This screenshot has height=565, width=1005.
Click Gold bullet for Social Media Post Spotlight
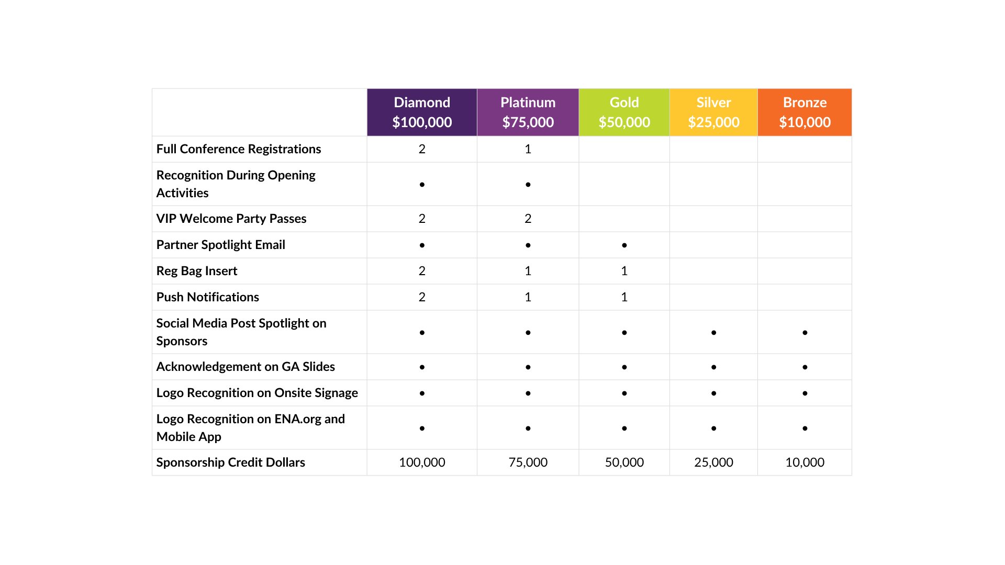pyautogui.click(x=624, y=333)
